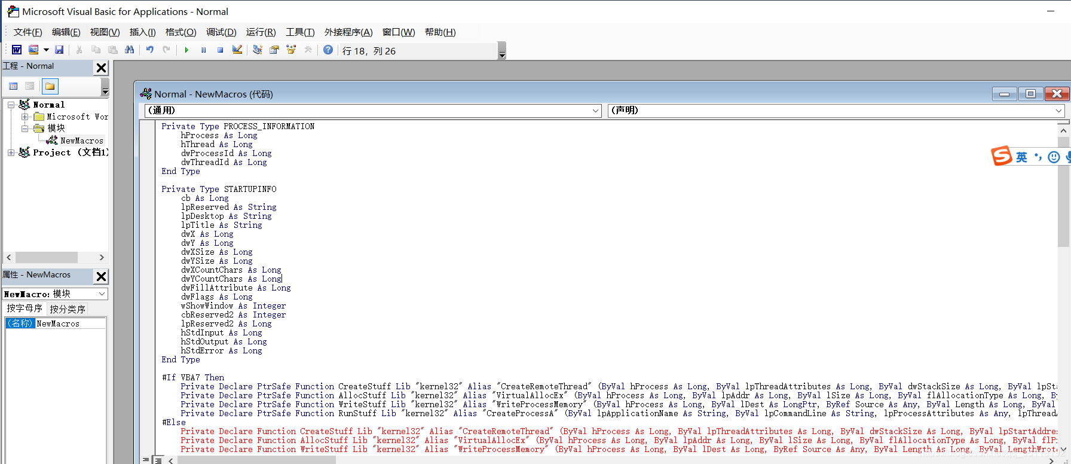Select the Normal project tree item
The height and width of the screenshot is (464, 1071).
tap(49, 105)
